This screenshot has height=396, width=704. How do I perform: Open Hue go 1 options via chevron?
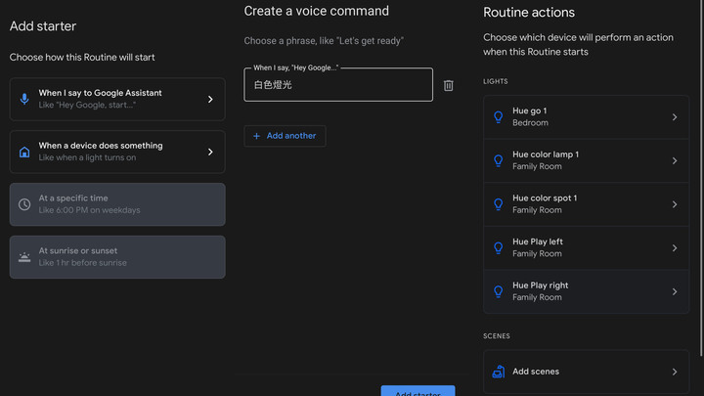pyautogui.click(x=675, y=116)
